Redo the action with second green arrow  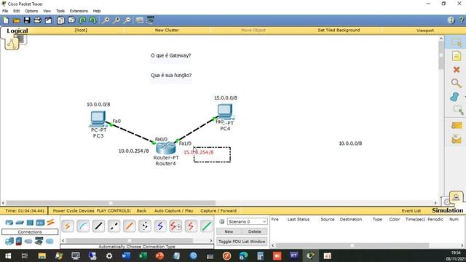coord(93,20)
